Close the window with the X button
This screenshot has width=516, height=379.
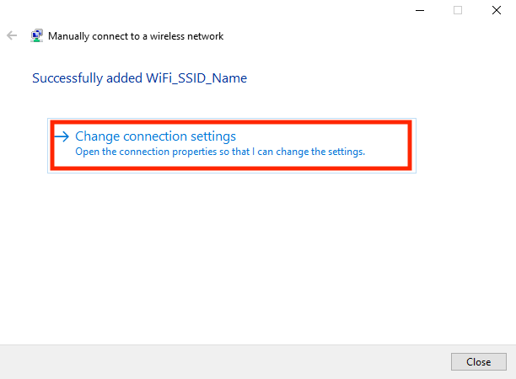coord(497,10)
